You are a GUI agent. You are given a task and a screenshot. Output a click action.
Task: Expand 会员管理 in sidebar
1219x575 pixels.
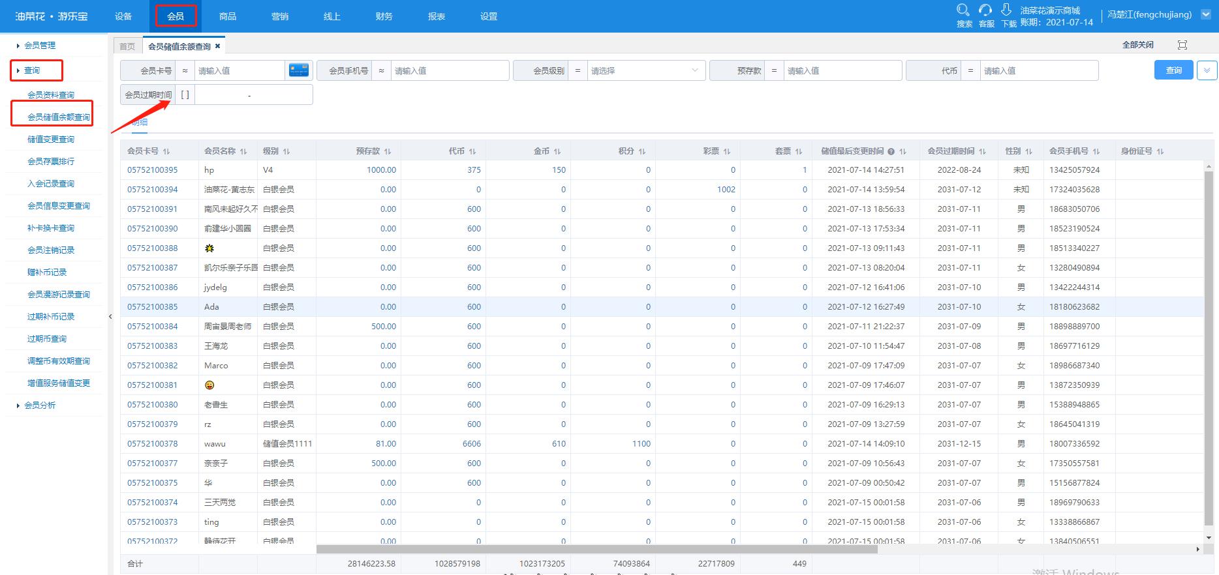39,45
